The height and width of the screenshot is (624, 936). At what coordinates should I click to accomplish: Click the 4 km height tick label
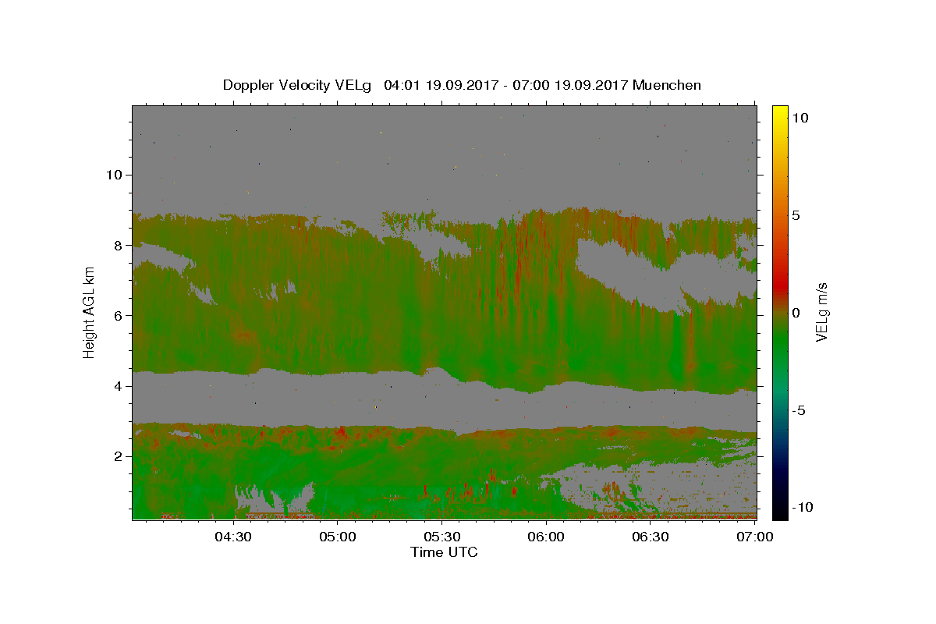coord(117,386)
